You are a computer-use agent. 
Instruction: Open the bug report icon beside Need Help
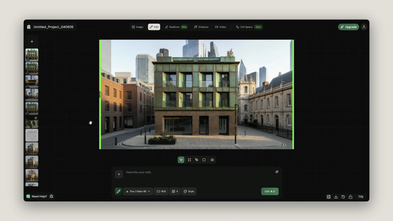(52, 196)
